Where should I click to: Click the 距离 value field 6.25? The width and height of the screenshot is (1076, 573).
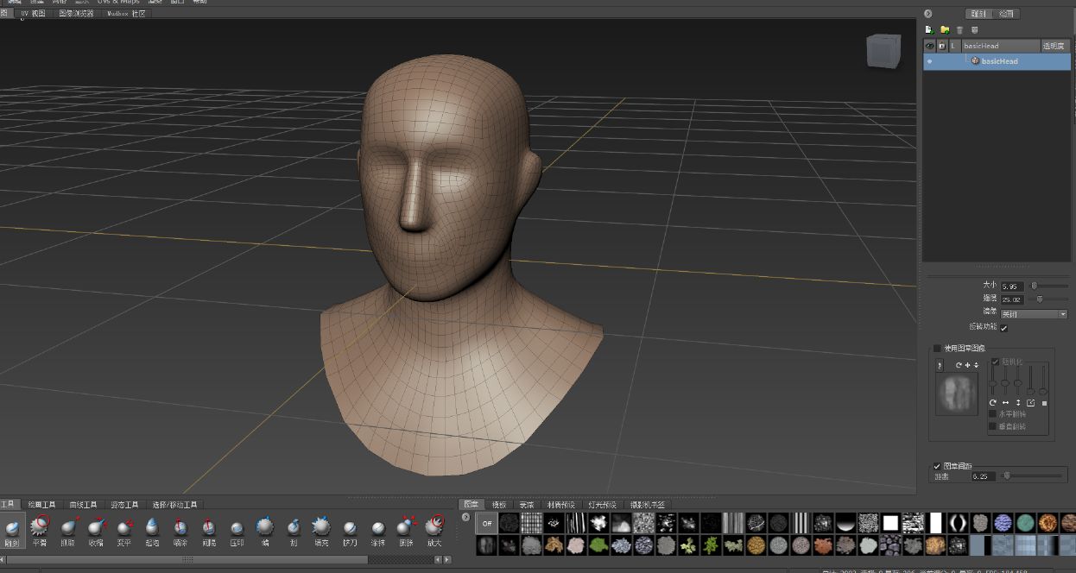pos(983,476)
